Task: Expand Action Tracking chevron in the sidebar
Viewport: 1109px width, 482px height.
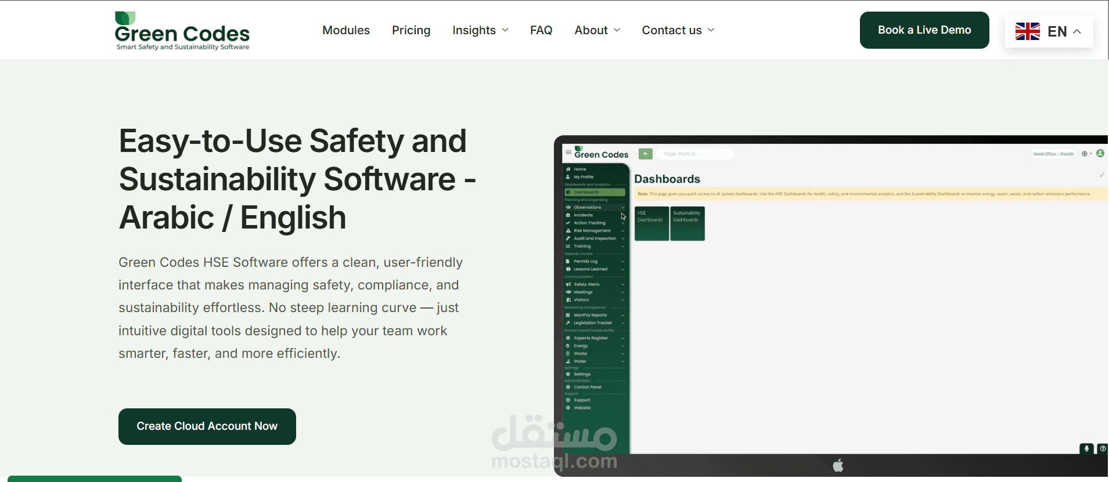Action: [x=623, y=223]
